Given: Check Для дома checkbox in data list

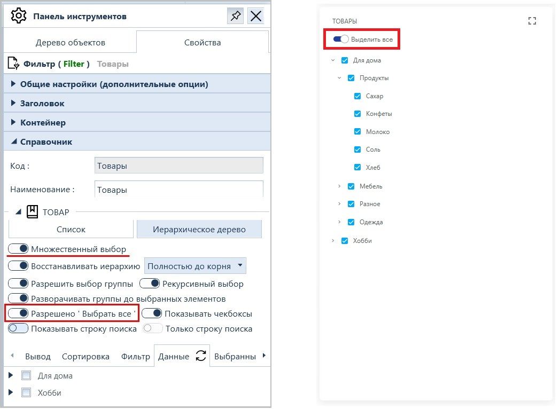Looking at the screenshot, I should click(26, 375).
